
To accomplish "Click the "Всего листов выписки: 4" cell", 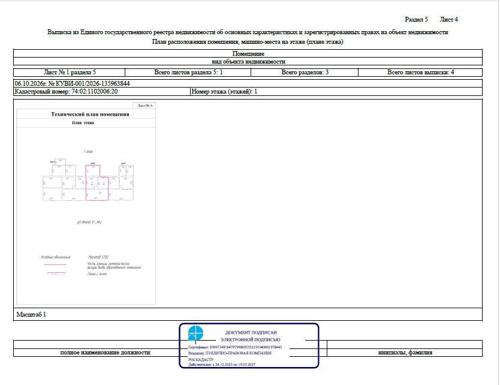I will (420, 73).
